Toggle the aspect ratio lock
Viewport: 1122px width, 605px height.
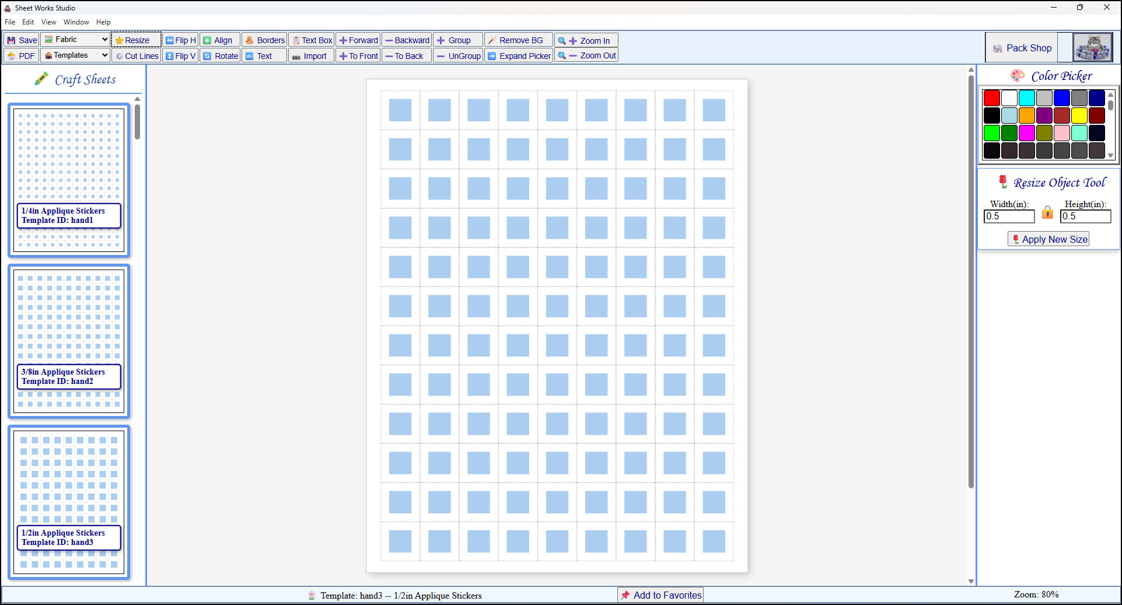[1047, 212]
